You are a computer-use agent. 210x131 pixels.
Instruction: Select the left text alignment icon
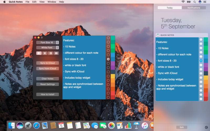pyautogui.click(x=39, y=53)
